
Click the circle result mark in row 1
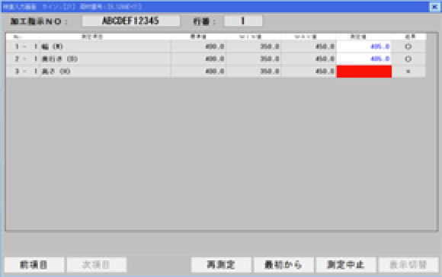[408, 46]
